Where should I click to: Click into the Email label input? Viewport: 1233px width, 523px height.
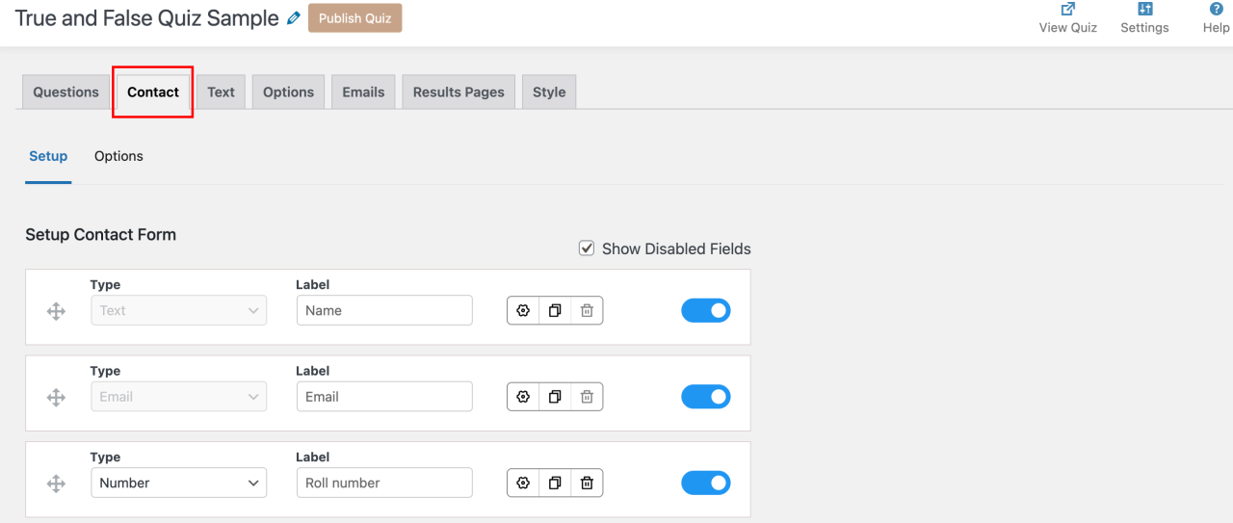pos(384,397)
